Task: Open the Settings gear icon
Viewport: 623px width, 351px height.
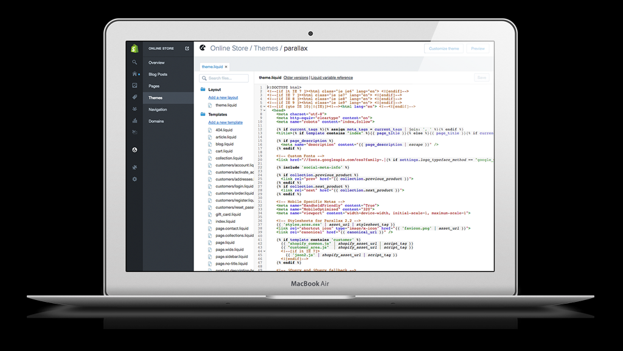Action: click(134, 179)
